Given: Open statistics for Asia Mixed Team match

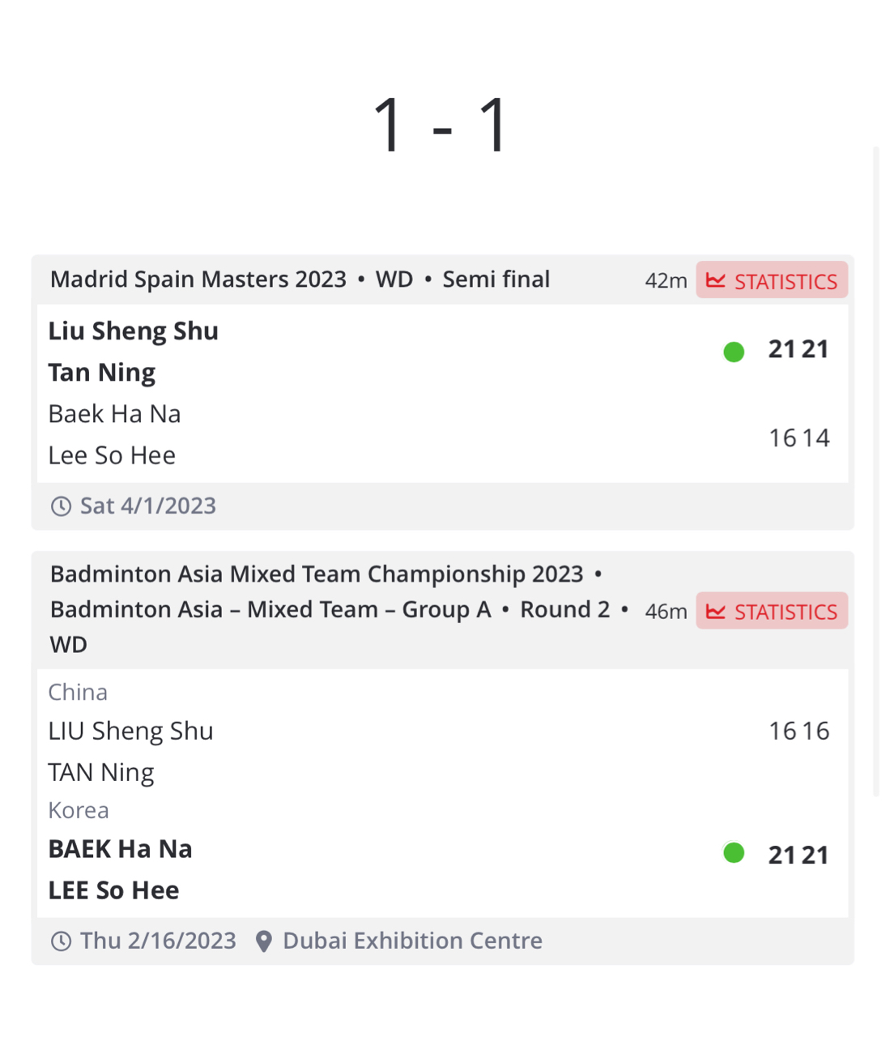Looking at the screenshot, I should [772, 611].
